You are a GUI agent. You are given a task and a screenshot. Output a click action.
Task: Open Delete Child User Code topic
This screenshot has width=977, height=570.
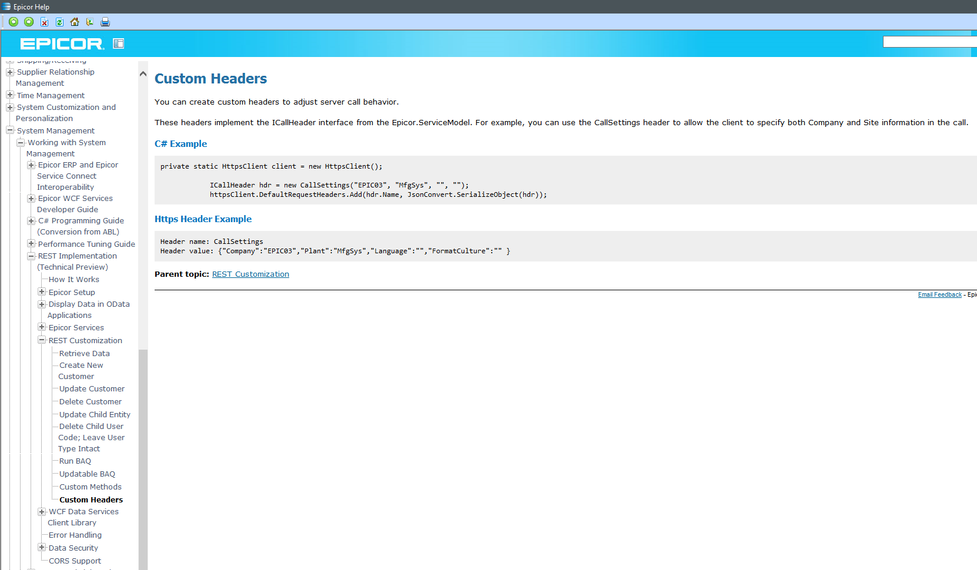[92, 438]
